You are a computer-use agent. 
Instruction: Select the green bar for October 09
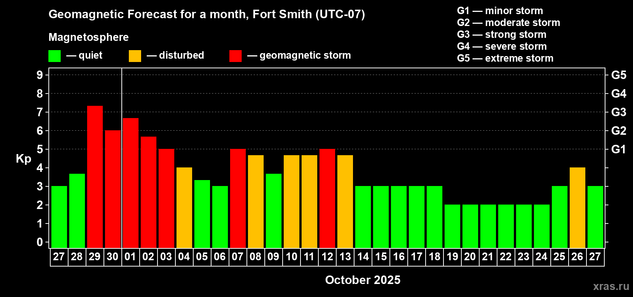click(x=274, y=211)
